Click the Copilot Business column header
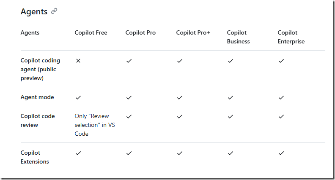 238,37
